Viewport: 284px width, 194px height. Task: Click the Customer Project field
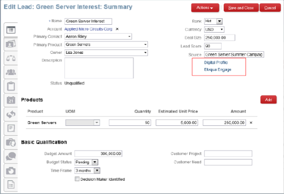coord(228,154)
